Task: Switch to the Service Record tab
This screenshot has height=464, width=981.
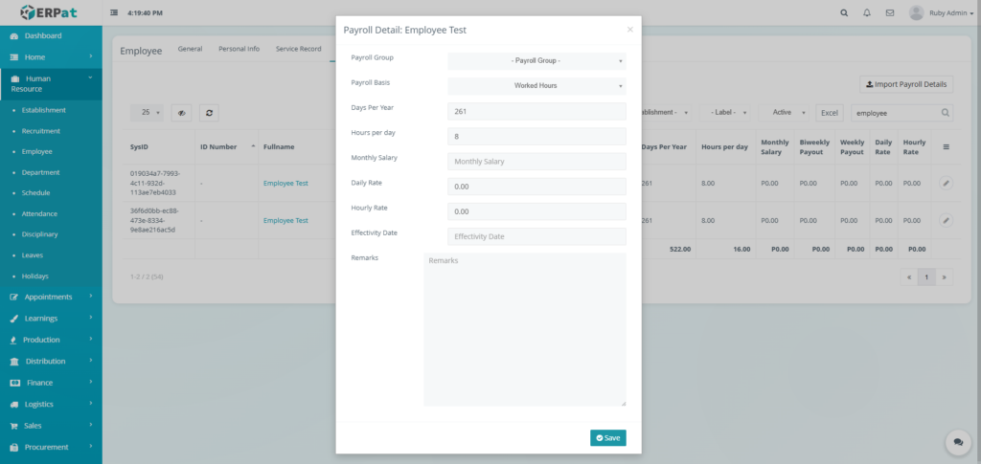Action: pyautogui.click(x=298, y=49)
